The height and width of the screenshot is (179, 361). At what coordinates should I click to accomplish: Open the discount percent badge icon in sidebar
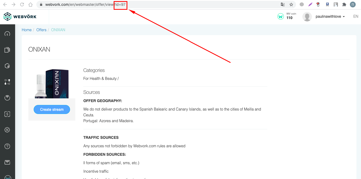point(7,130)
